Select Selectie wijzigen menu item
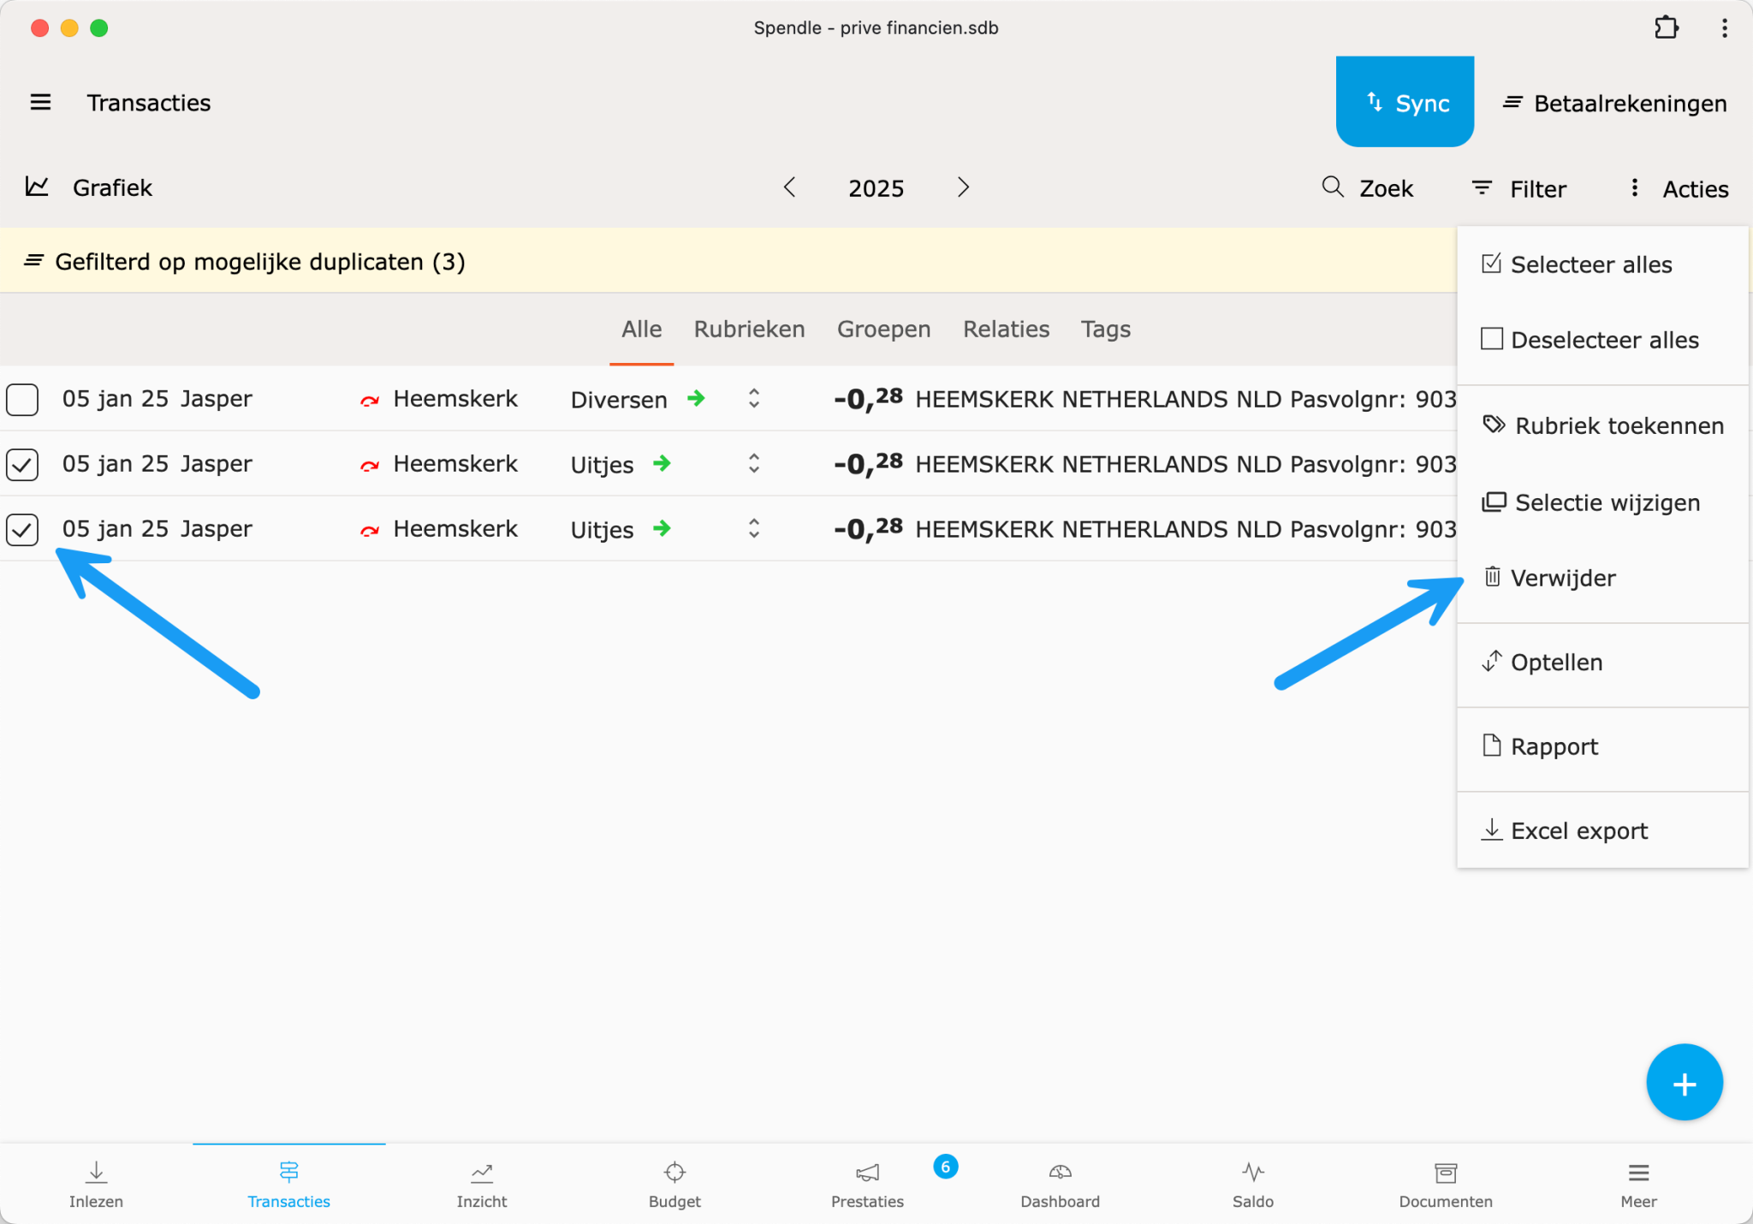The height and width of the screenshot is (1224, 1753). tap(1601, 502)
